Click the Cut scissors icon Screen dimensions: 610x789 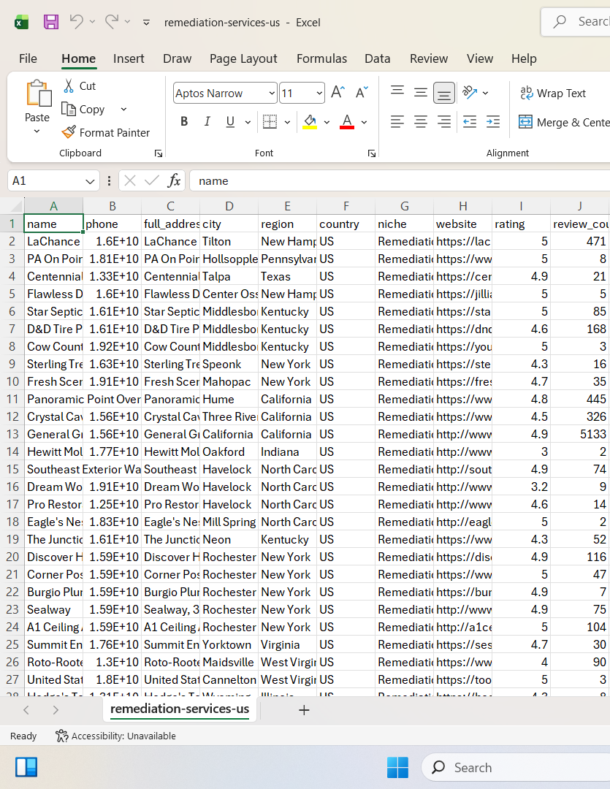tap(69, 85)
